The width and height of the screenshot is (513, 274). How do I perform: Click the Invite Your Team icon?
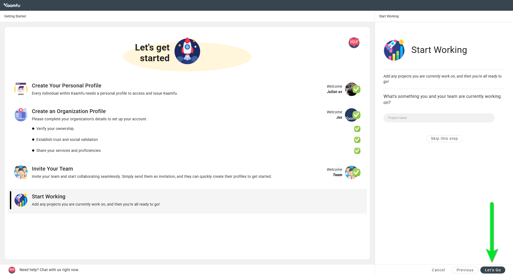click(x=21, y=172)
